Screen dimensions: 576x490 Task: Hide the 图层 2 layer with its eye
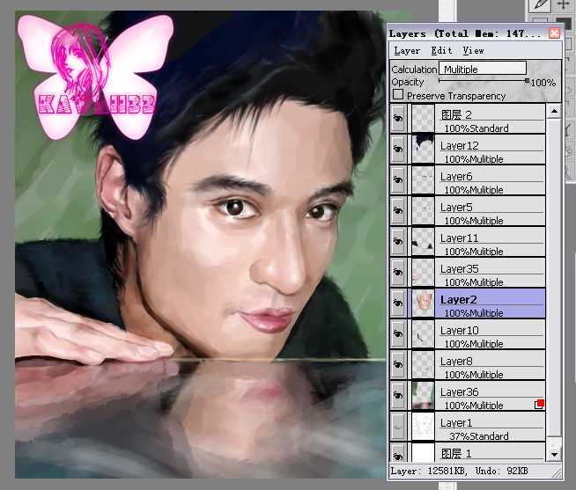click(x=398, y=118)
